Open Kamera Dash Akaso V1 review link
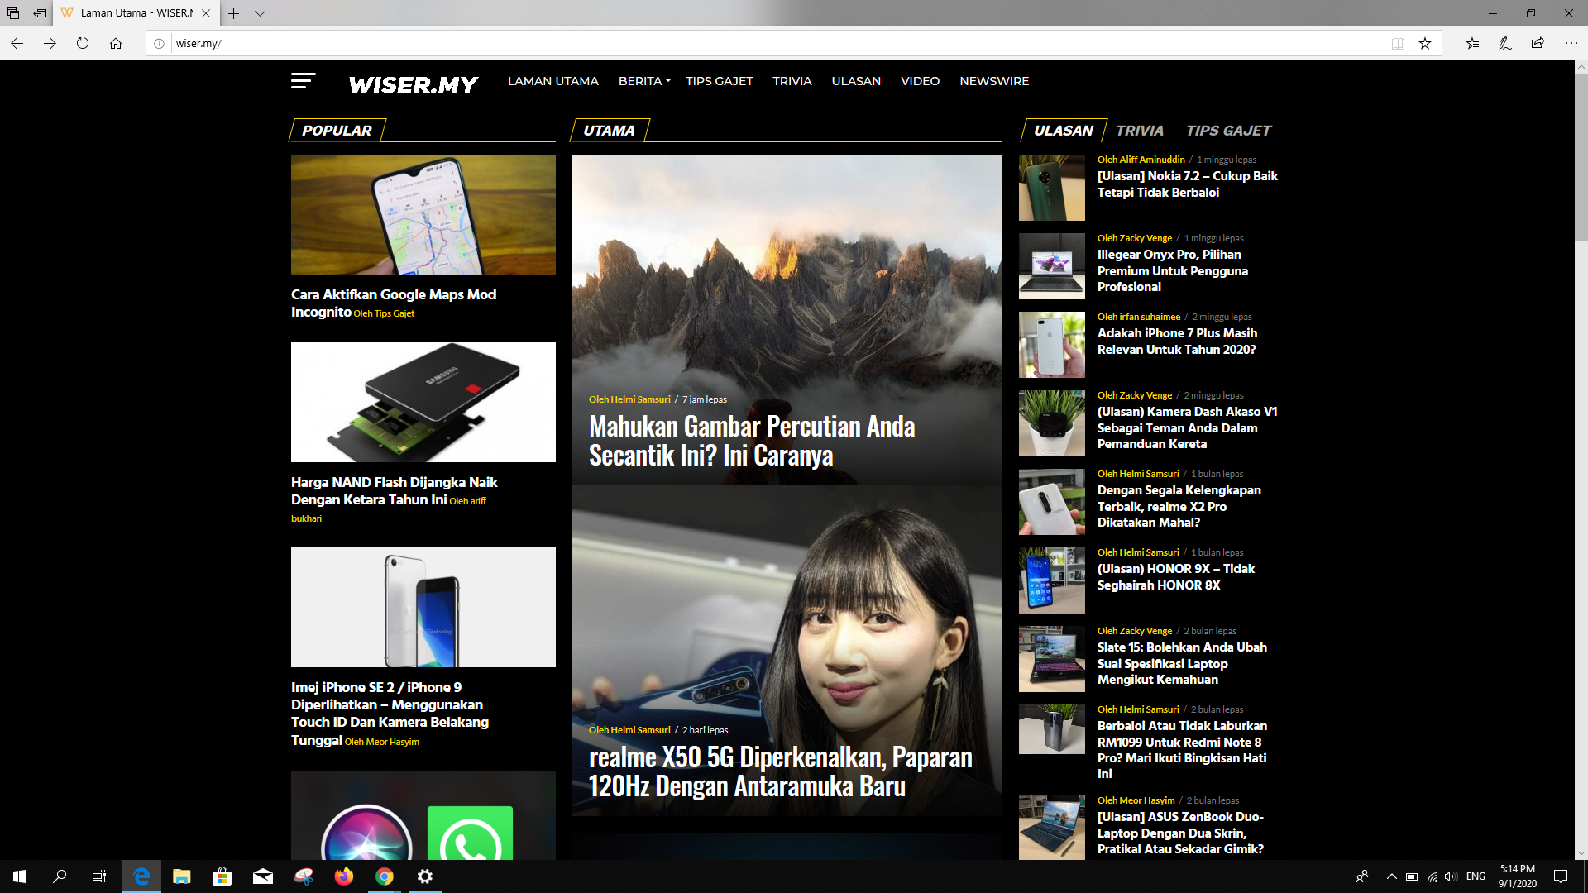The height and width of the screenshot is (893, 1588). 1187,427
